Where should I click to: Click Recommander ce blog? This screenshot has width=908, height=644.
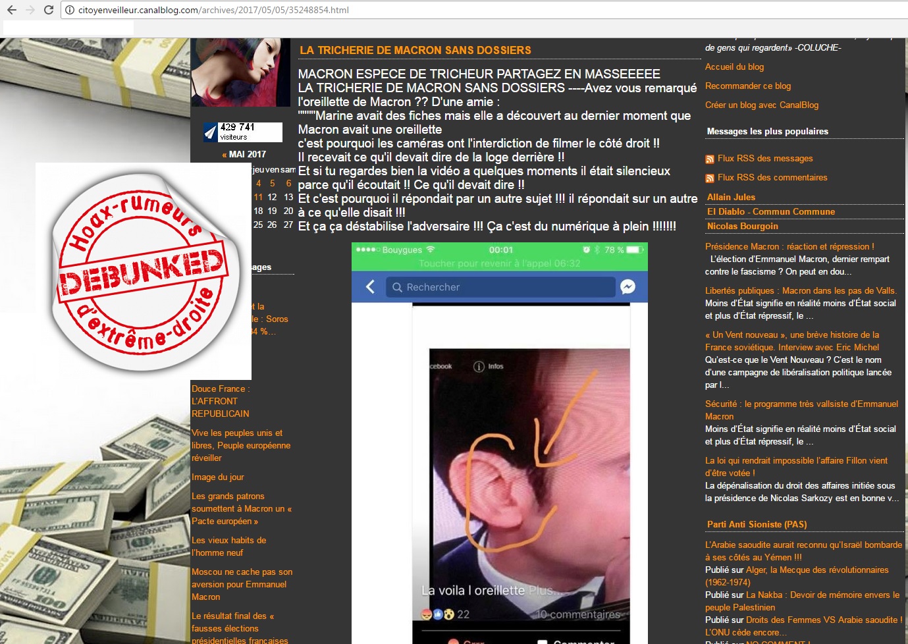(748, 86)
